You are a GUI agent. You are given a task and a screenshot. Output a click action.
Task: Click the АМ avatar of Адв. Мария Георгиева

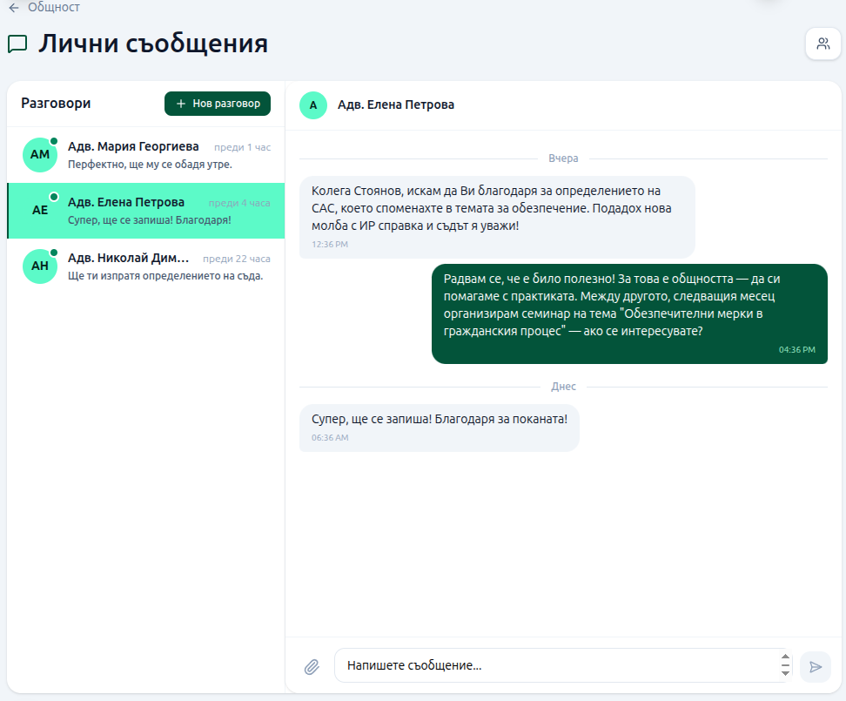coord(39,154)
